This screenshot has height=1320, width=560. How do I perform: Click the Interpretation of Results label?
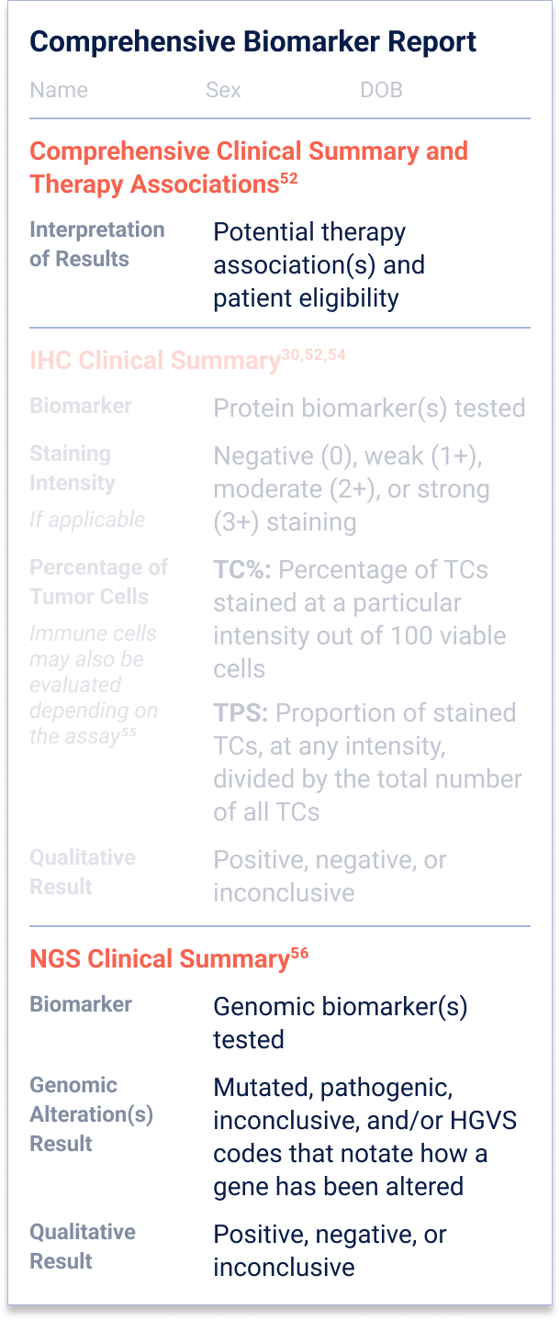coord(97,244)
